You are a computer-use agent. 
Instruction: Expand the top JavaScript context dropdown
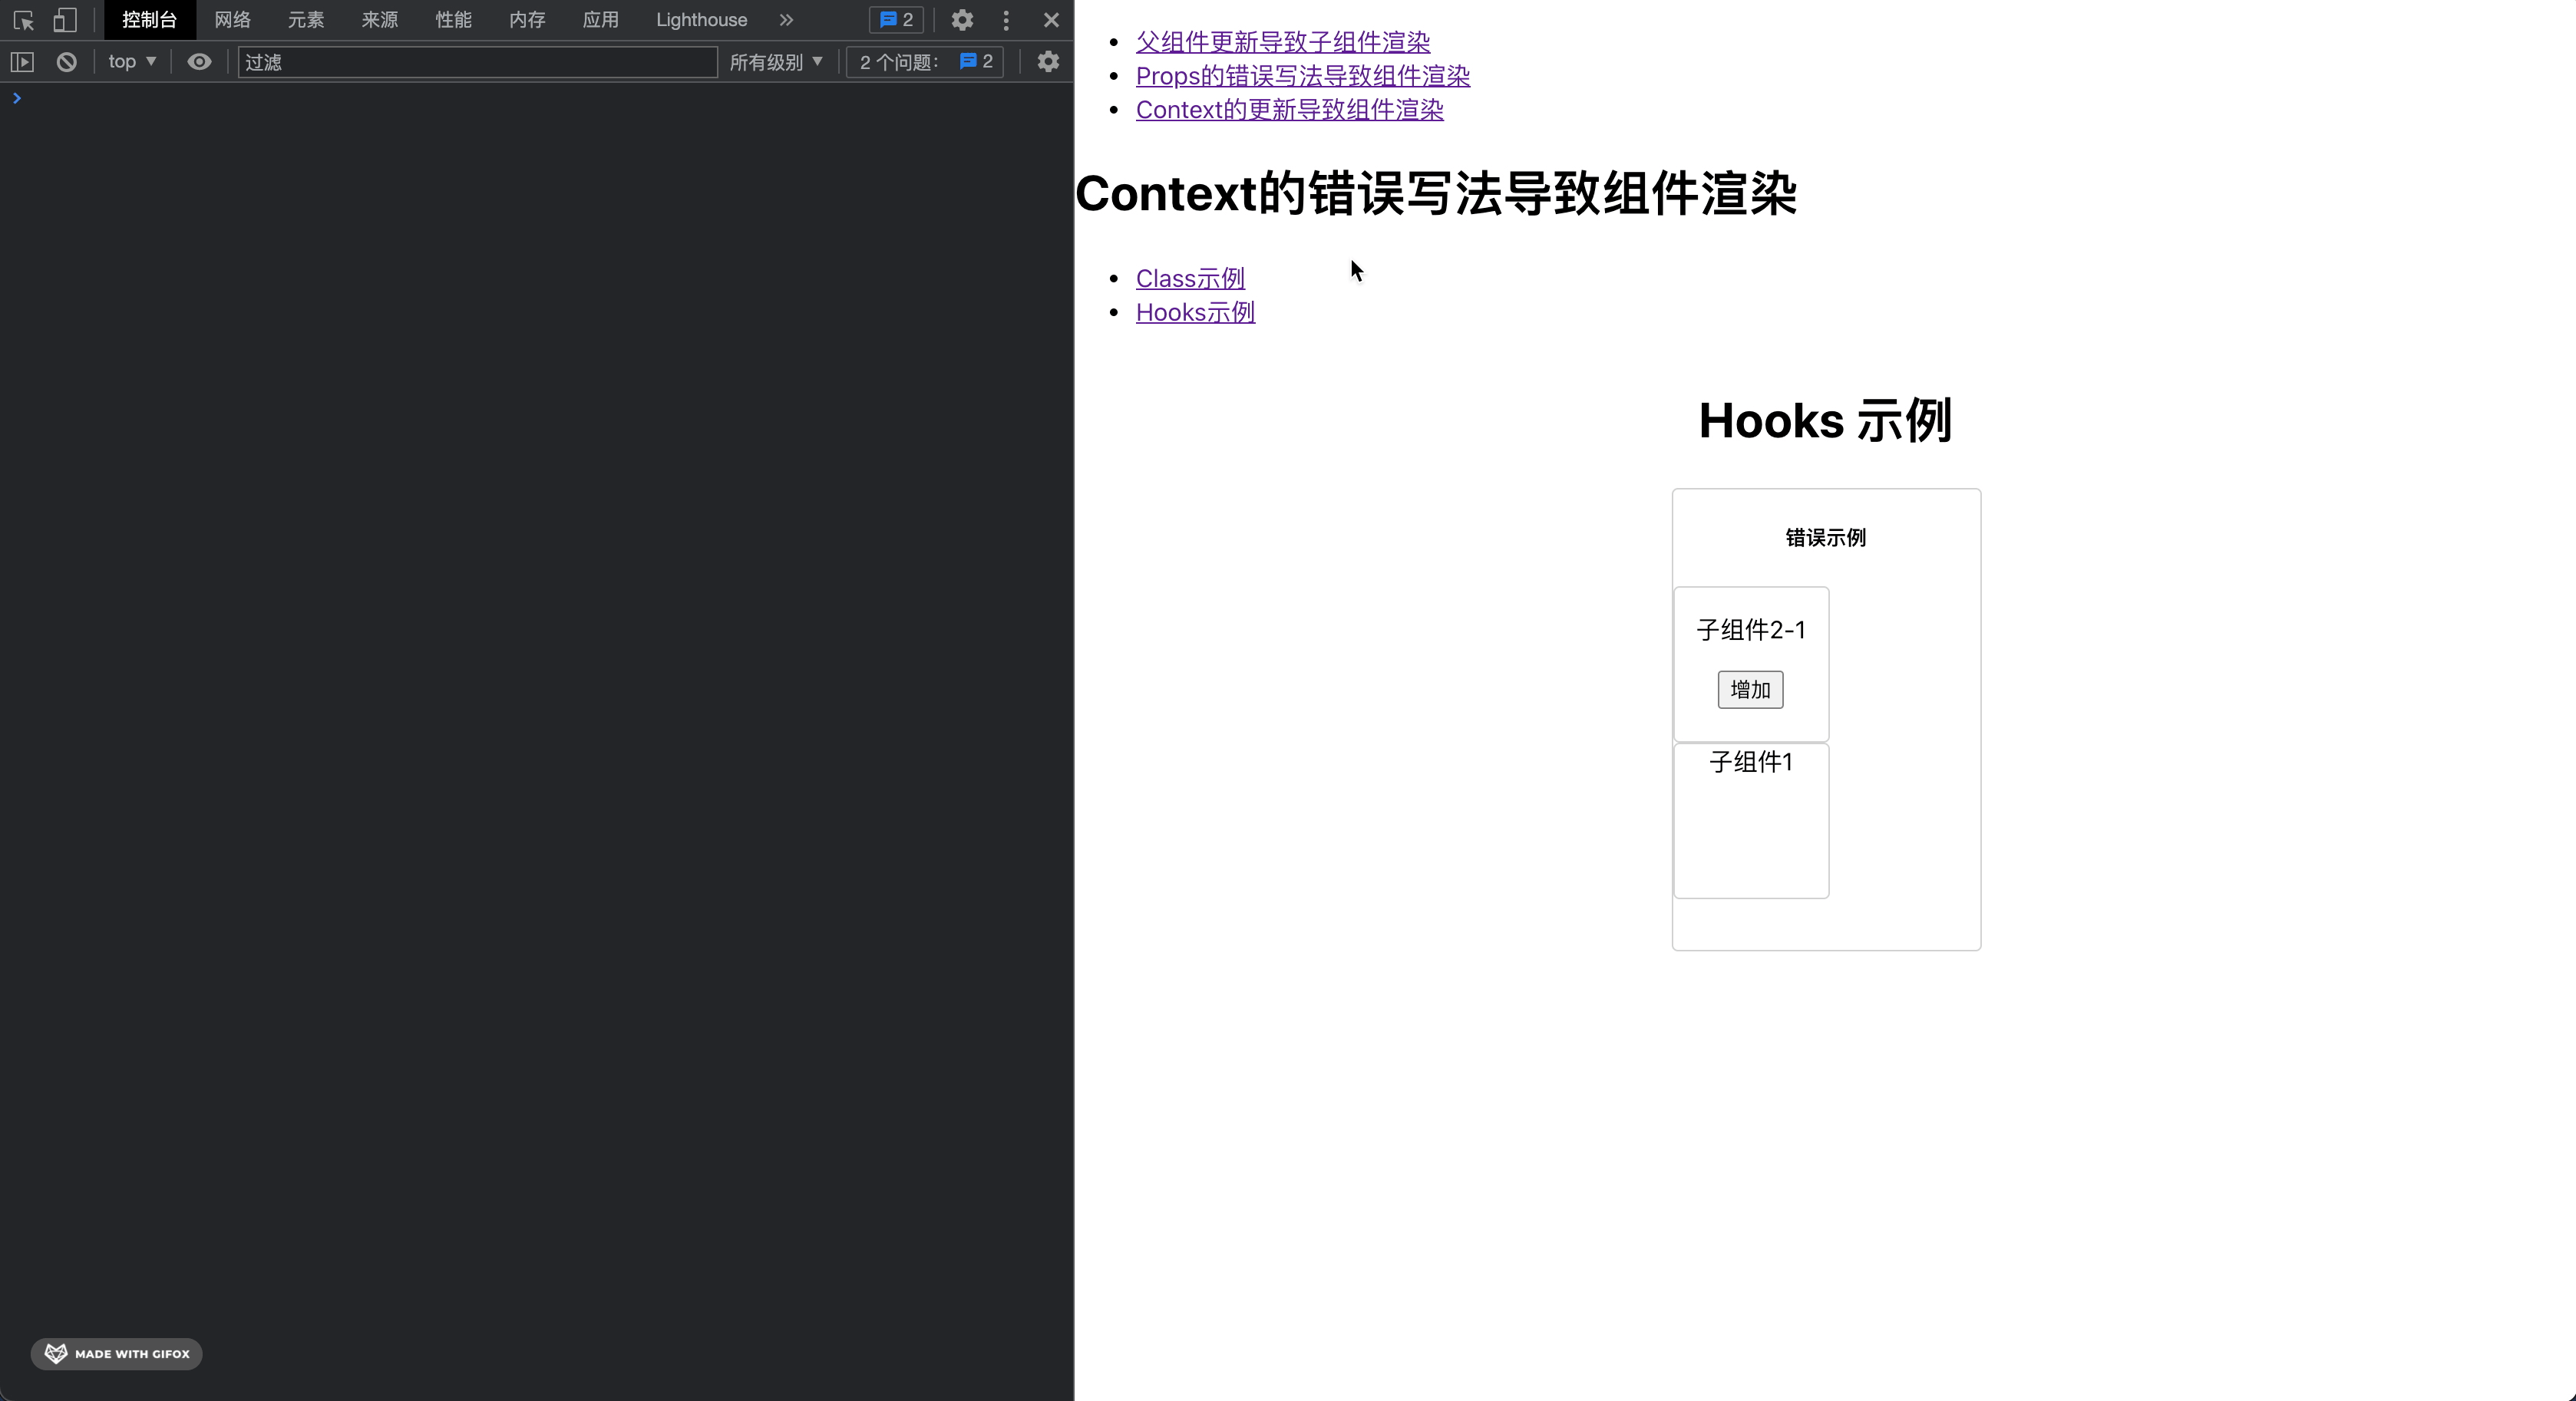click(132, 62)
